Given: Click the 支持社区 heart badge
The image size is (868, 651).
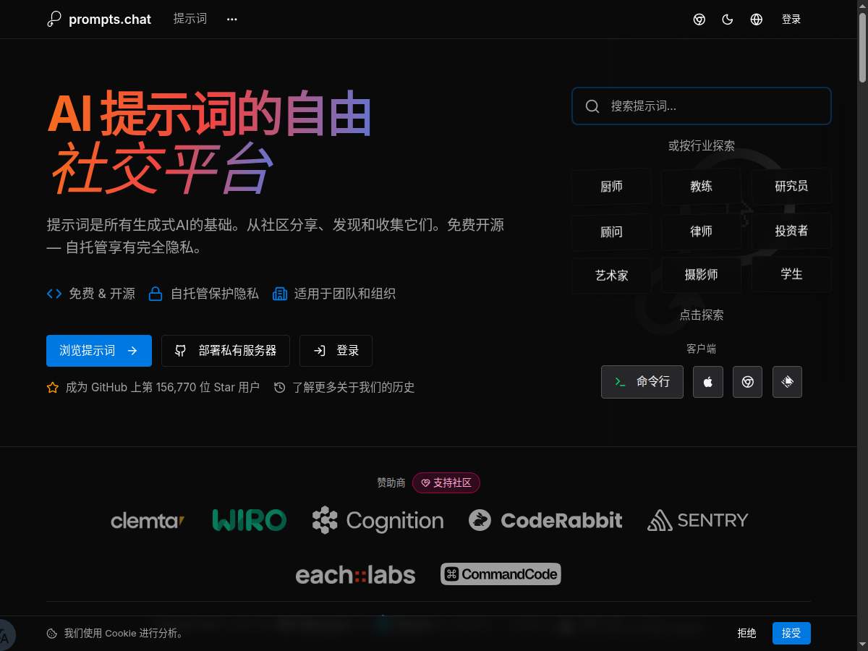Looking at the screenshot, I should 446,483.
